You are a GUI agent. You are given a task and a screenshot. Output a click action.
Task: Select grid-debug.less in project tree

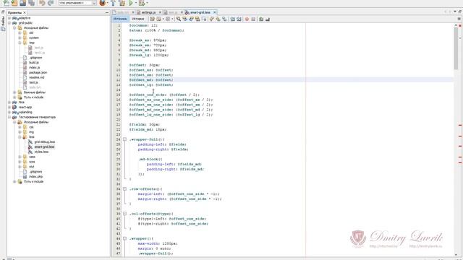45,142
